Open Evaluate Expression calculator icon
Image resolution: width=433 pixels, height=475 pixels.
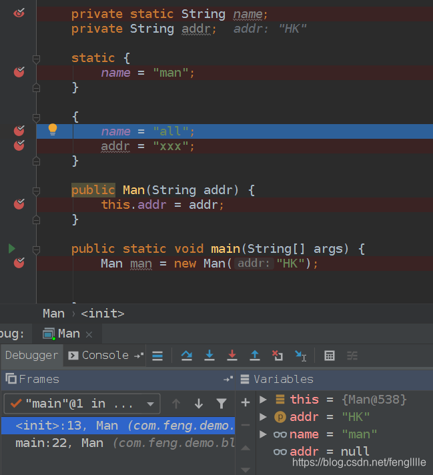point(330,356)
